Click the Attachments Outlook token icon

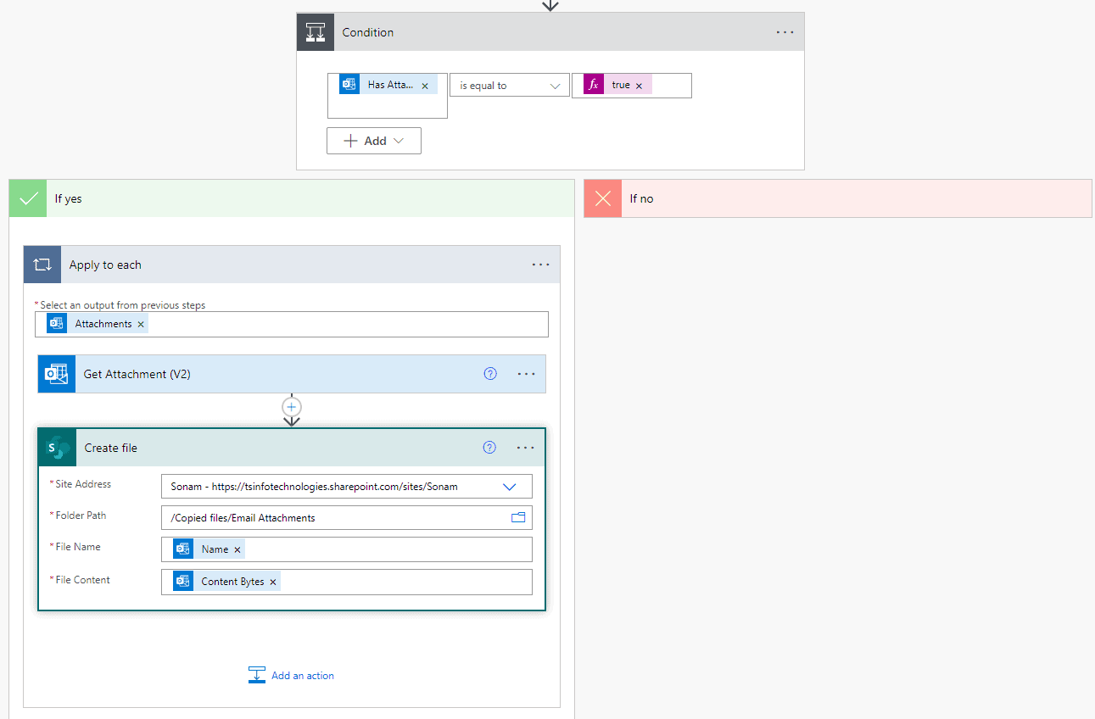(x=57, y=324)
